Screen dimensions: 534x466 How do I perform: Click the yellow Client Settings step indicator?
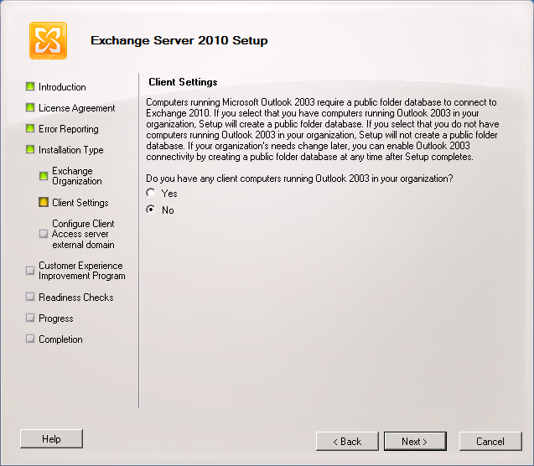(x=44, y=202)
